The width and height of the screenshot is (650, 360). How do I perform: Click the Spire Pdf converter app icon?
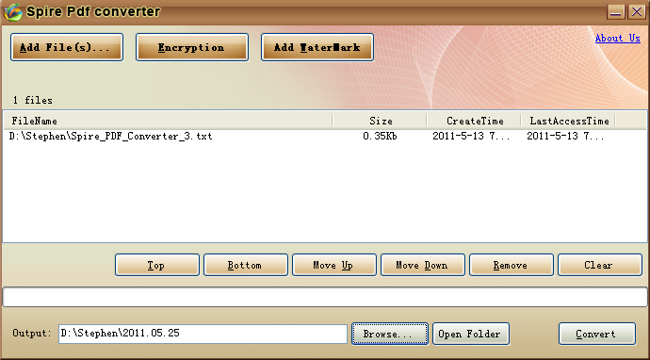[x=12, y=12]
